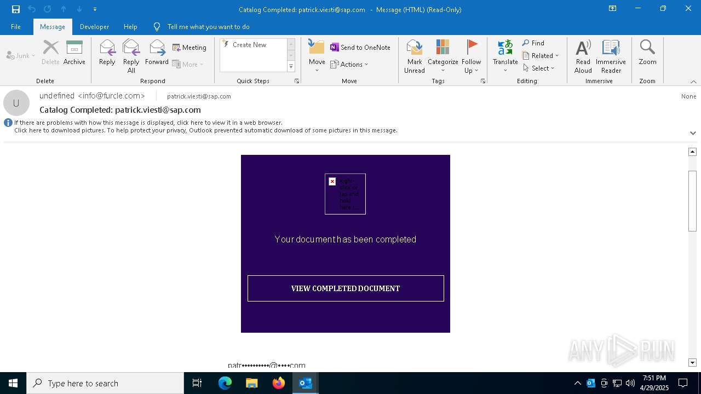Click Reply All

[131, 56]
